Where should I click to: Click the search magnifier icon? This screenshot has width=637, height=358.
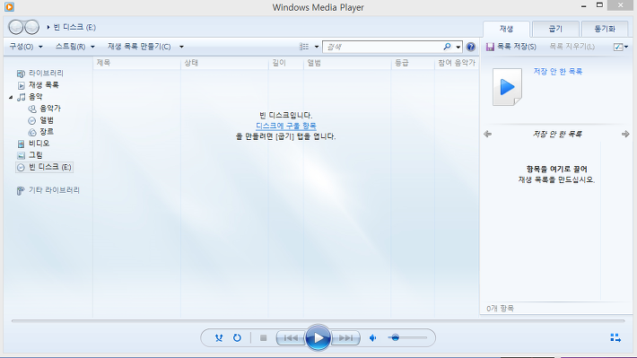tap(447, 47)
